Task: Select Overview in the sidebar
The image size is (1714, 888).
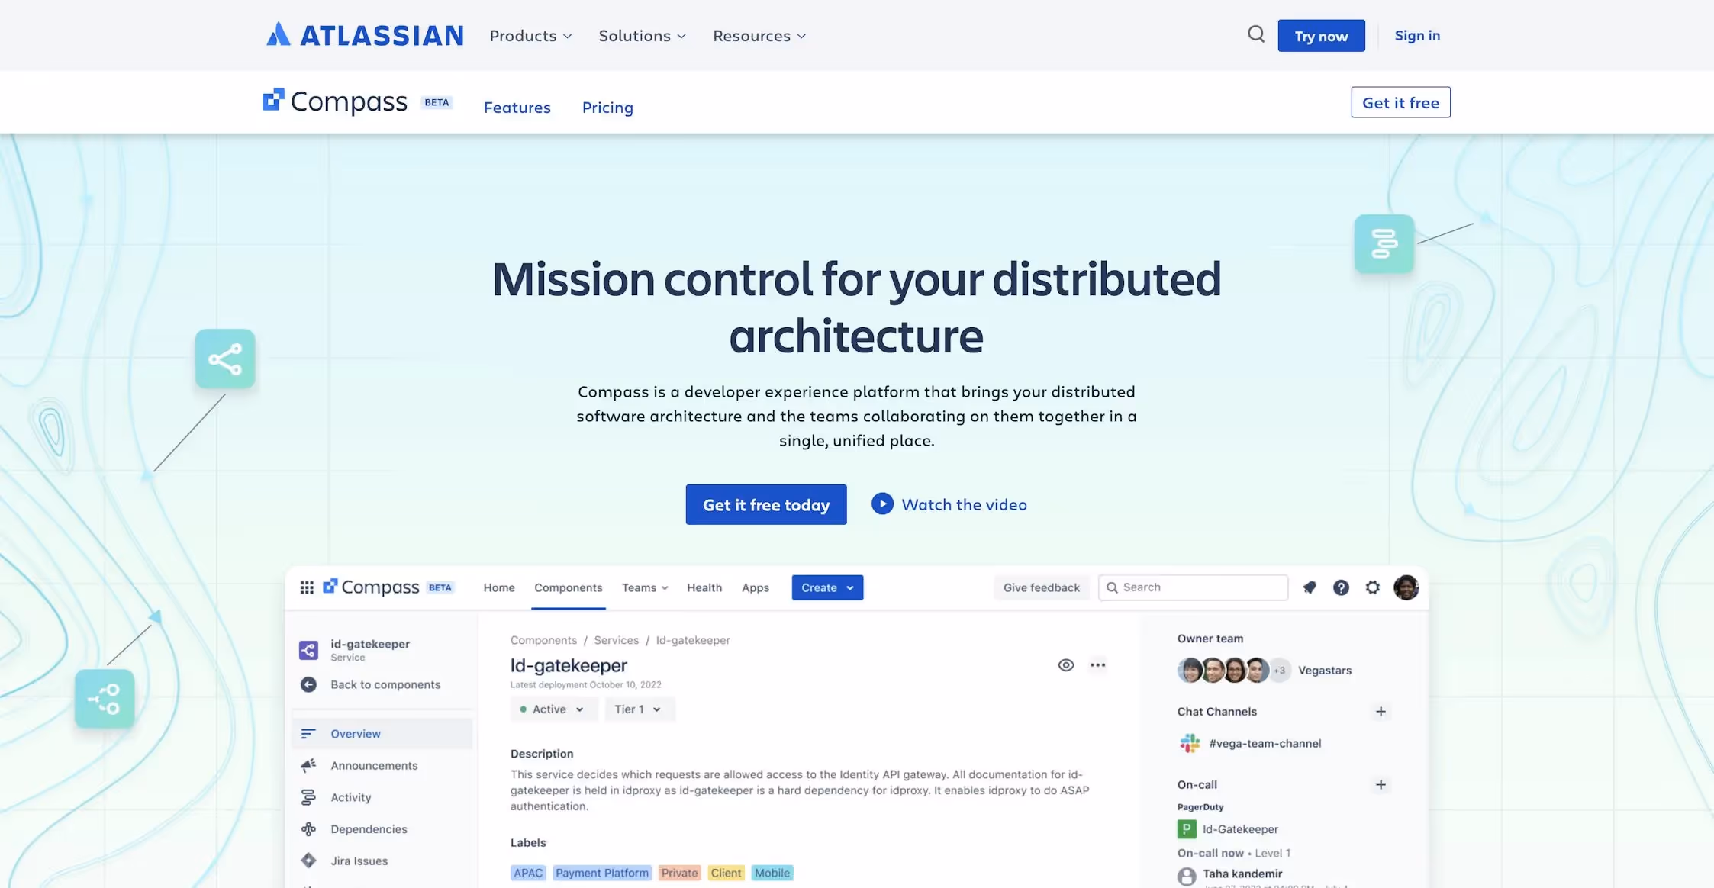Action: click(382, 734)
